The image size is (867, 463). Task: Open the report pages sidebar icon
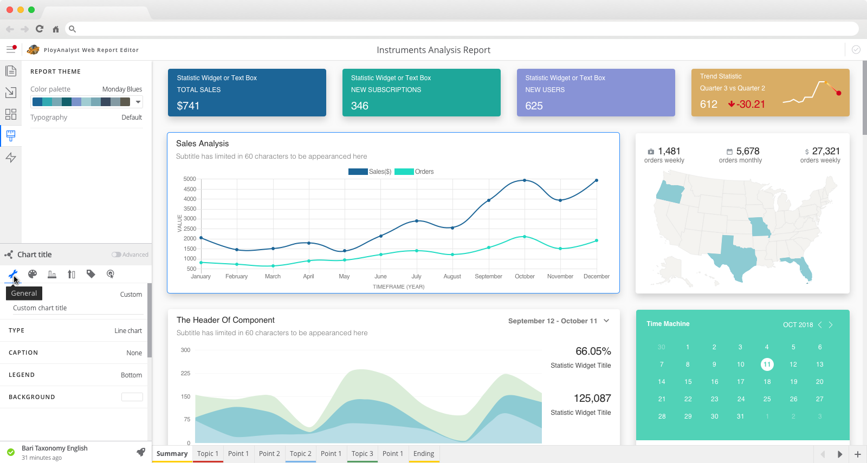coord(10,71)
